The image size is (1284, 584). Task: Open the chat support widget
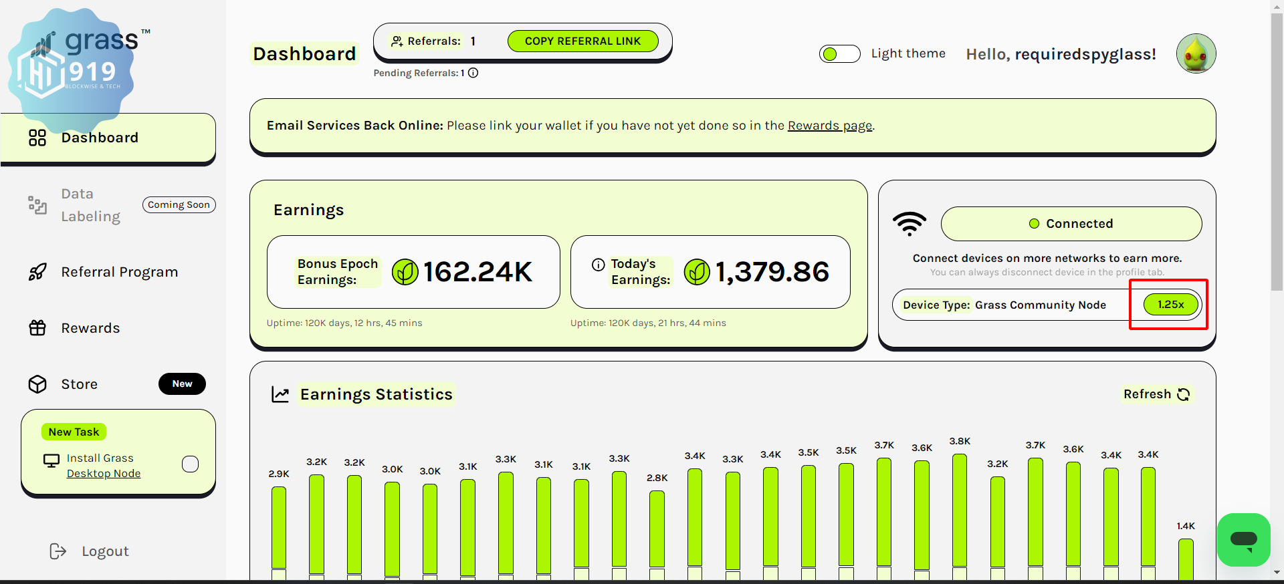(x=1244, y=540)
